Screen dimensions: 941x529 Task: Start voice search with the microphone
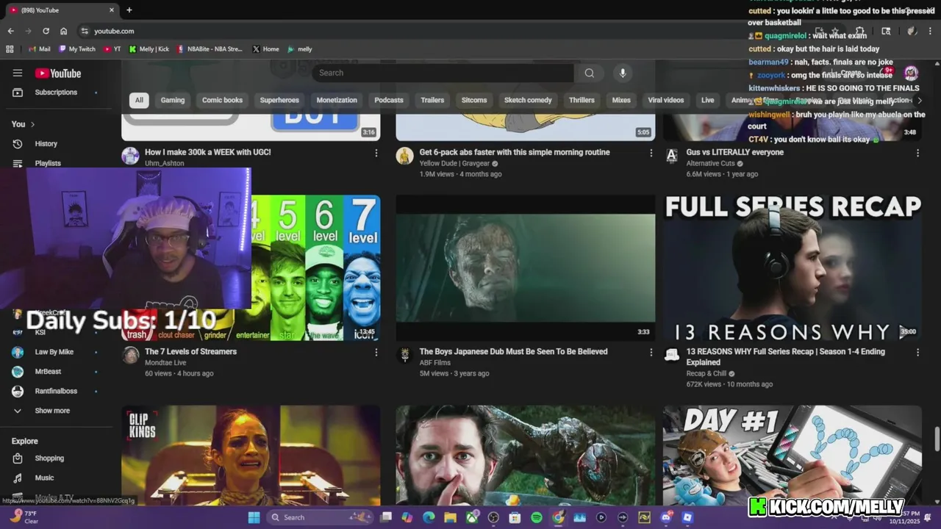point(623,73)
